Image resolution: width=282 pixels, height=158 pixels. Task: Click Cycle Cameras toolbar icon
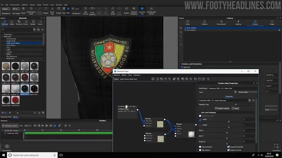tap(92, 11)
